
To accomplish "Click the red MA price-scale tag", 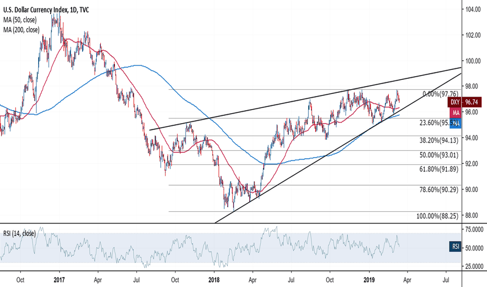I will click(x=456, y=113).
